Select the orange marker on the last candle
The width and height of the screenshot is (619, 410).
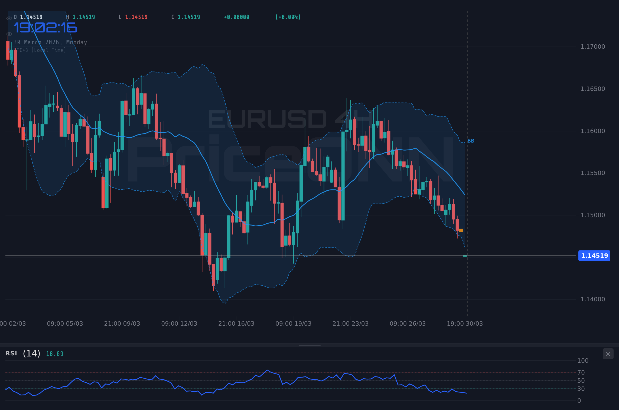[461, 230]
